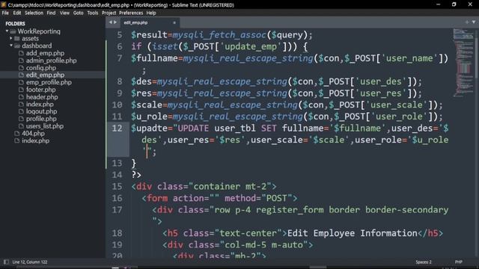Click the WorkReporting folder icon
Viewport: 479px width, 269px height.
[x=13, y=31]
